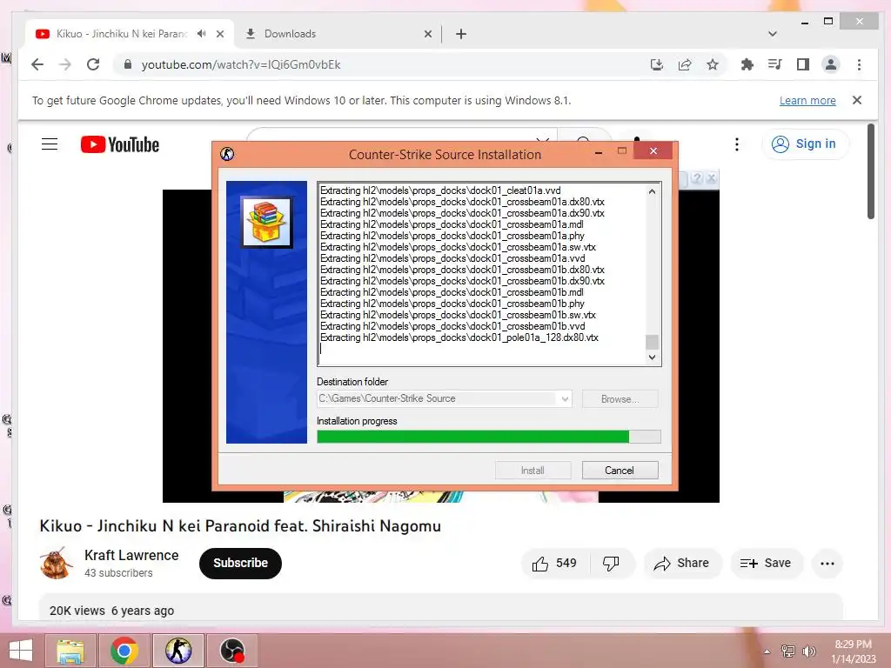
Task: Show hidden tray icons arrow
Action: click(x=767, y=651)
